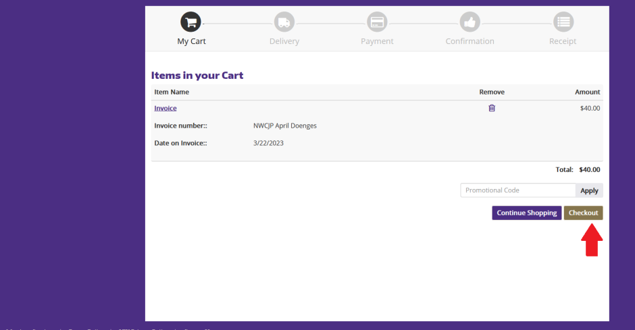Click the Payment credit card step icon

tap(377, 22)
